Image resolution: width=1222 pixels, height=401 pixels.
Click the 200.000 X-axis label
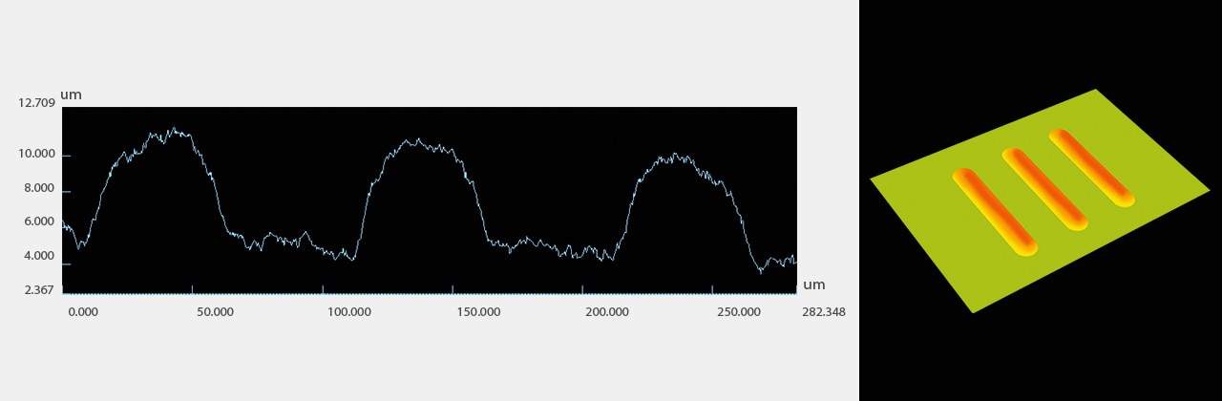(x=607, y=311)
